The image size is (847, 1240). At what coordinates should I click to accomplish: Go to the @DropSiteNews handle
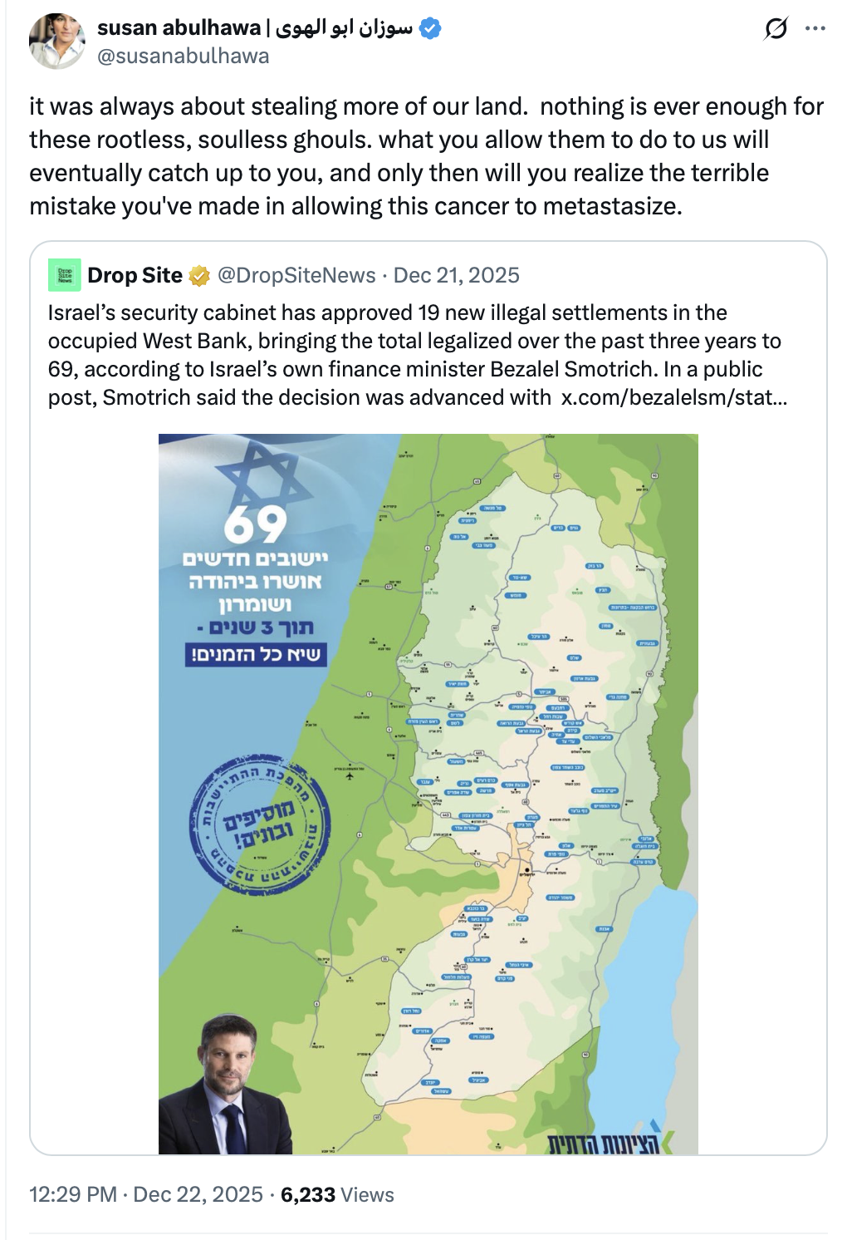[296, 275]
